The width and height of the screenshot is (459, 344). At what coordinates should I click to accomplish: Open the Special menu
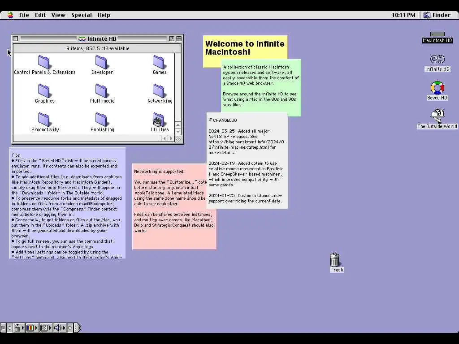click(x=82, y=15)
